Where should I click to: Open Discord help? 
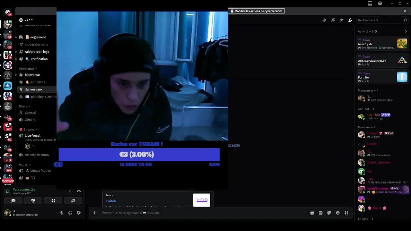pos(380,4)
